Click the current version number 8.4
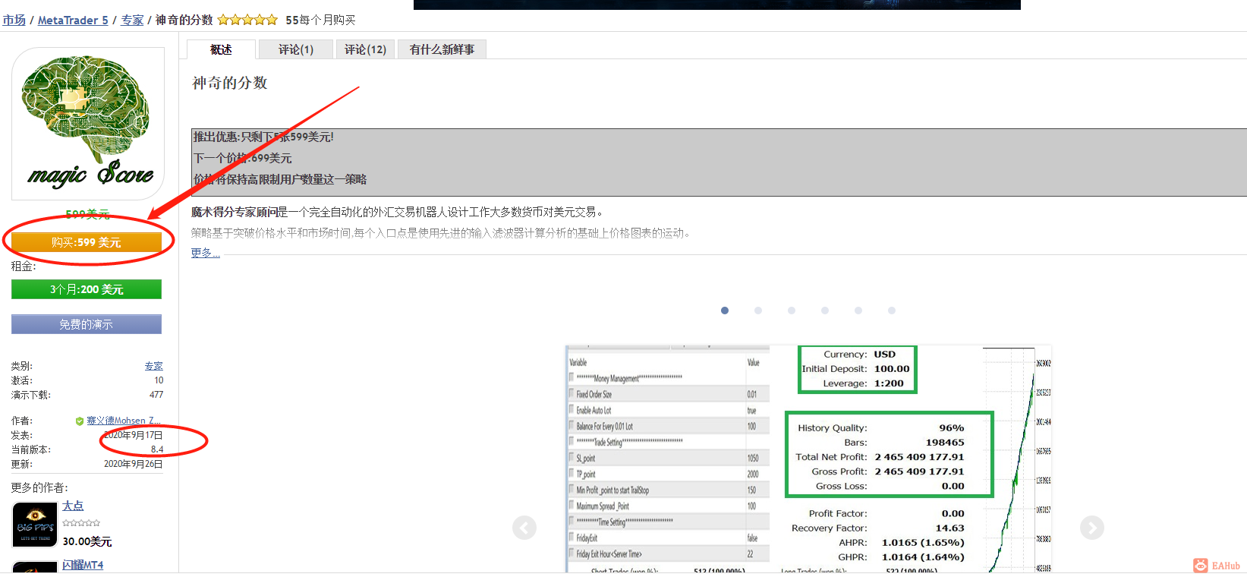This screenshot has height=577, width=1247. coord(157,449)
